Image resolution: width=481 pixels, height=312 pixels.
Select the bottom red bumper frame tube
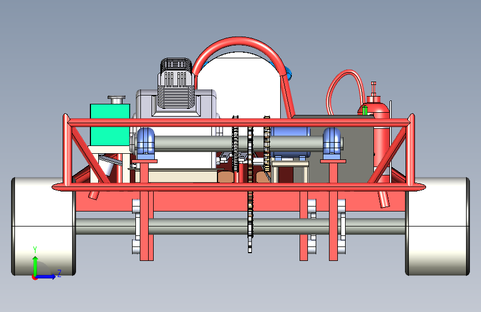point(239,187)
